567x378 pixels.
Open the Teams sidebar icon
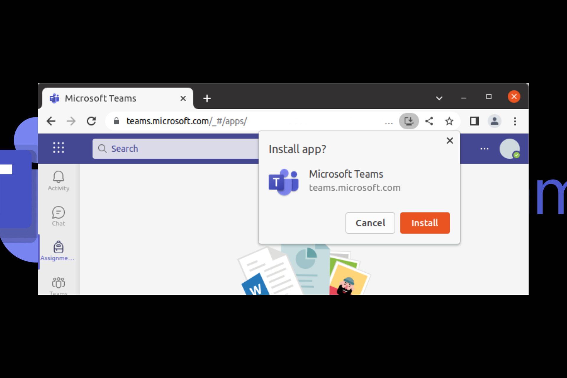coord(58,284)
